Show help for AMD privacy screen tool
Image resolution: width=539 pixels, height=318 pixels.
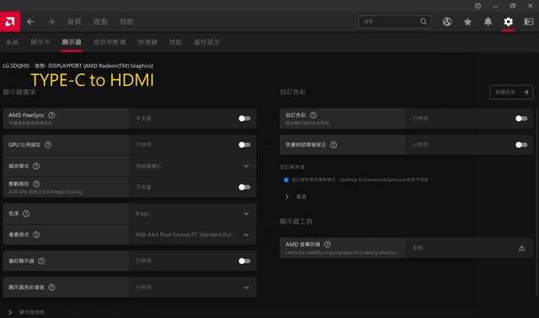328,244
